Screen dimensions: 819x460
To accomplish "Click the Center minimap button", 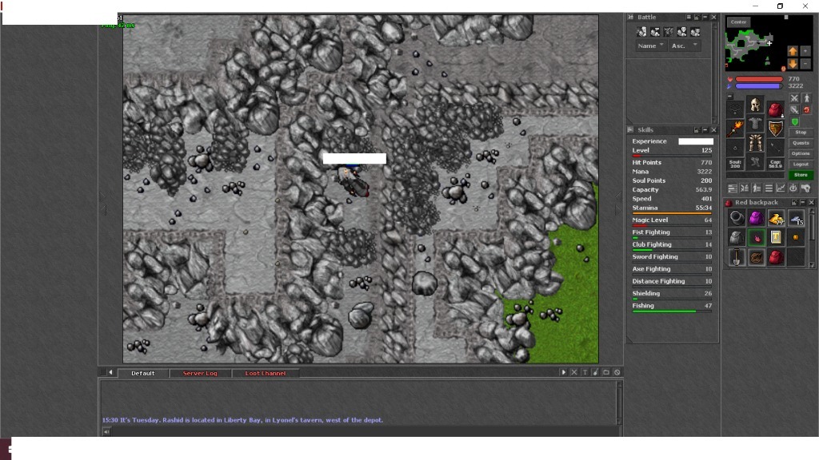I will tap(738, 22).
